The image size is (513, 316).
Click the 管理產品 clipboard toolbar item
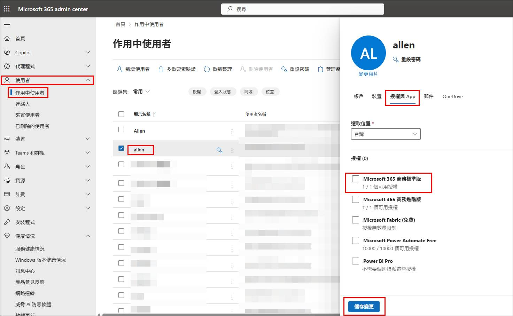329,69
